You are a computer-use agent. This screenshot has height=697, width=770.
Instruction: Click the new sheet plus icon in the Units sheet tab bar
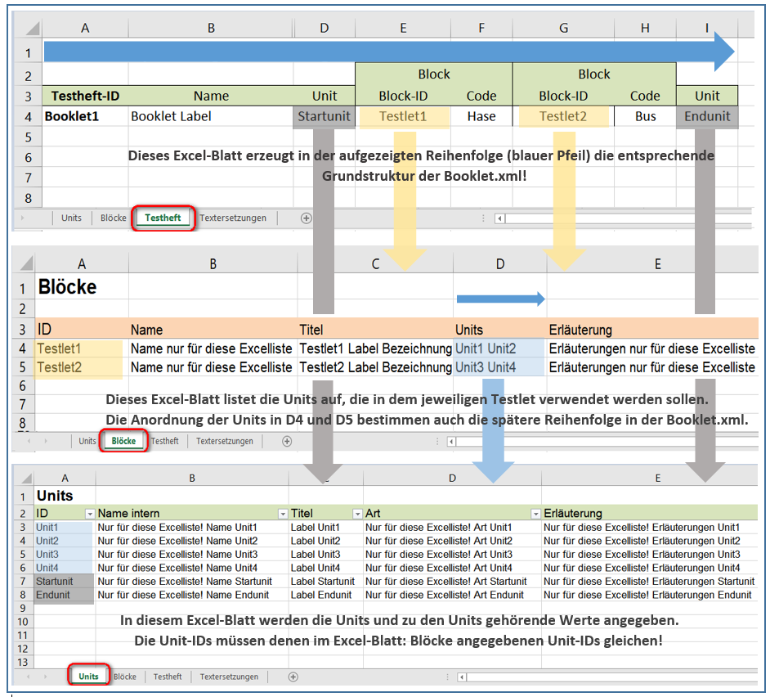(x=293, y=677)
